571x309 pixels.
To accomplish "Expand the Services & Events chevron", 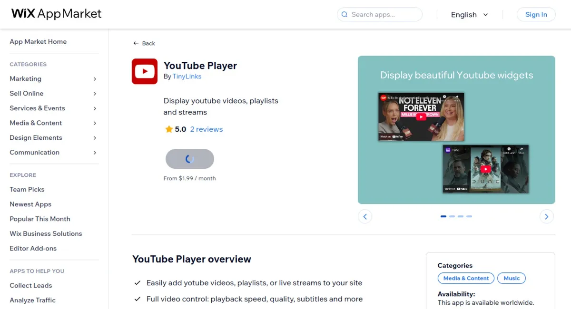I will [x=95, y=108].
